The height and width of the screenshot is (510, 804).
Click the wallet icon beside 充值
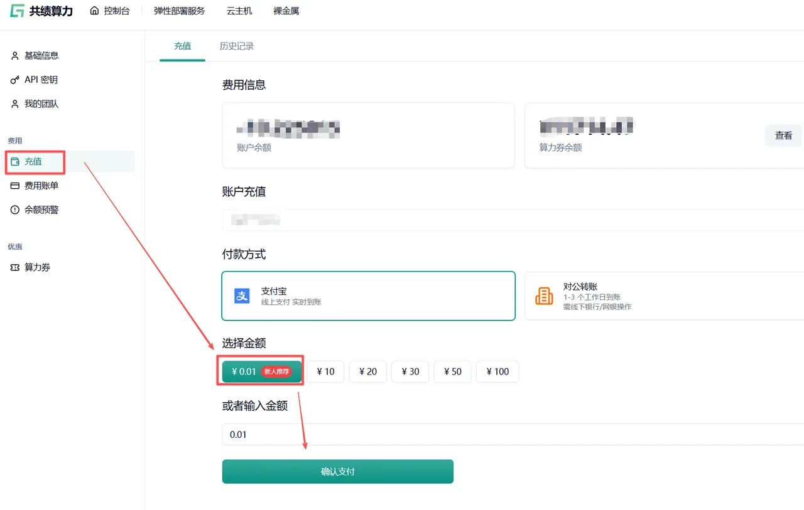tap(15, 162)
